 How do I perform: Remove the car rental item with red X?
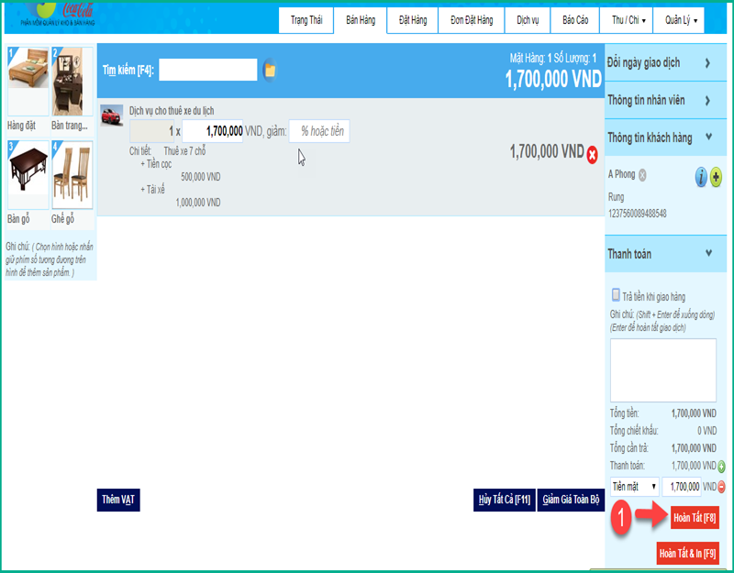[593, 154]
